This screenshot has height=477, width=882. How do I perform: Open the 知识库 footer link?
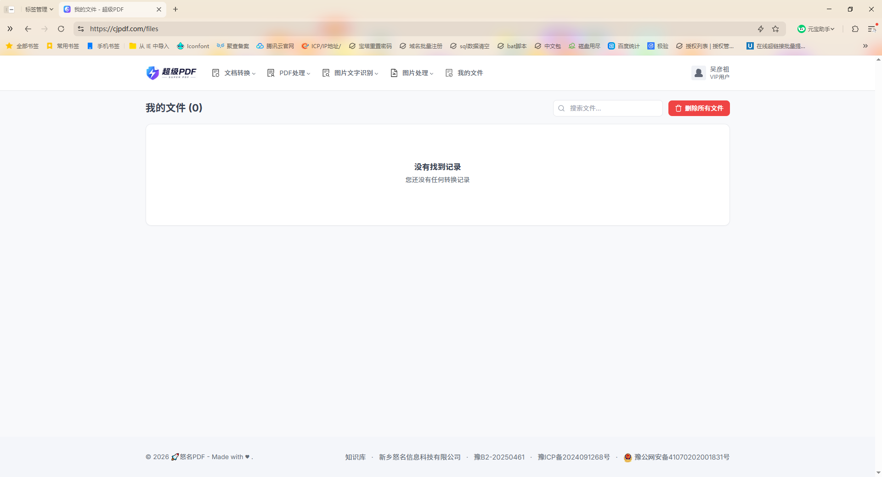pyautogui.click(x=356, y=457)
